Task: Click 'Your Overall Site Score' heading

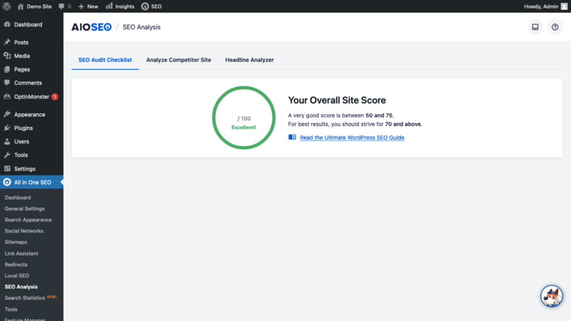Action: point(337,100)
